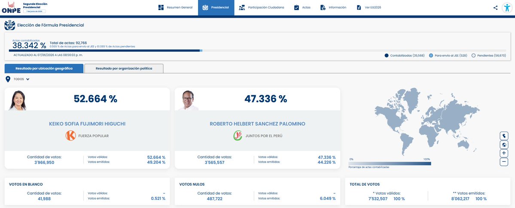Click Fujimori vote count 3'966,950
This screenshot has height=208, width=515.
tap(44, 163)
